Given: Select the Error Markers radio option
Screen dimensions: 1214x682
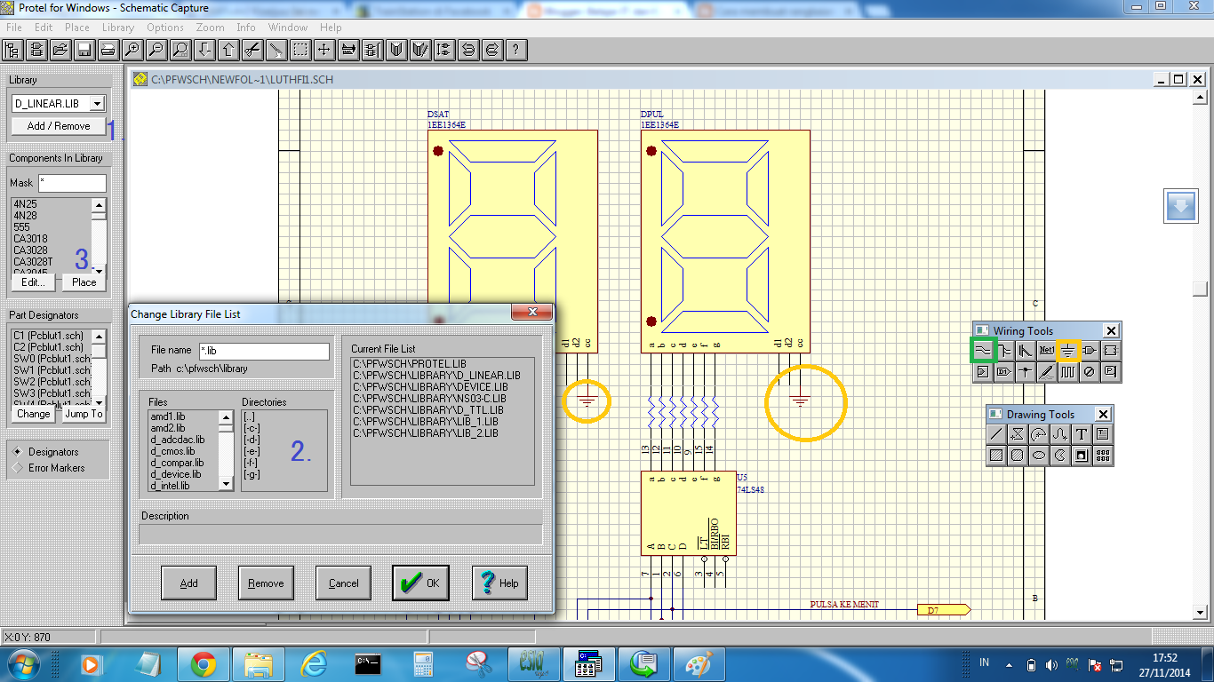Looking at the screenshot, I should [50, 468].
